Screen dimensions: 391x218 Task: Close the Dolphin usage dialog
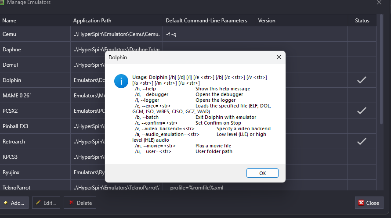click(x=279, y=57)
